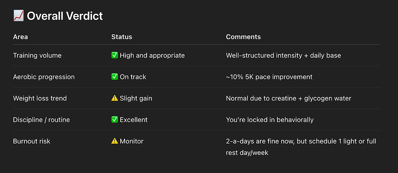398x173 pixels.
Task: Click the green checkmark beside On track
Action: pos(115,77)
